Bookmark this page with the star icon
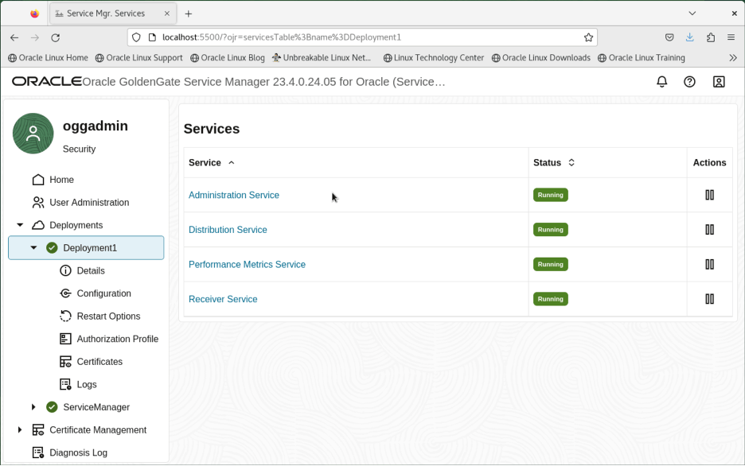This screenshot has width=745, height=466. pyautogui.click(x=588, y=37)
